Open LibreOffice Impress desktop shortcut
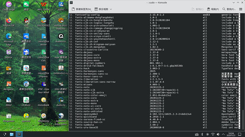245x137 pixels. click(43, 68)
